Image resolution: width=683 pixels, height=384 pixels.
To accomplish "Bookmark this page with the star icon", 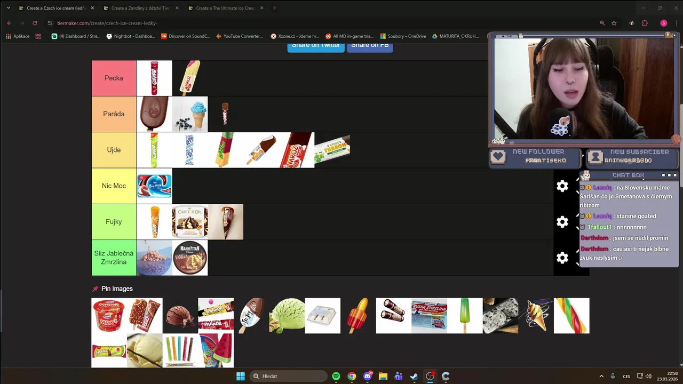I will tap(614, 23).
